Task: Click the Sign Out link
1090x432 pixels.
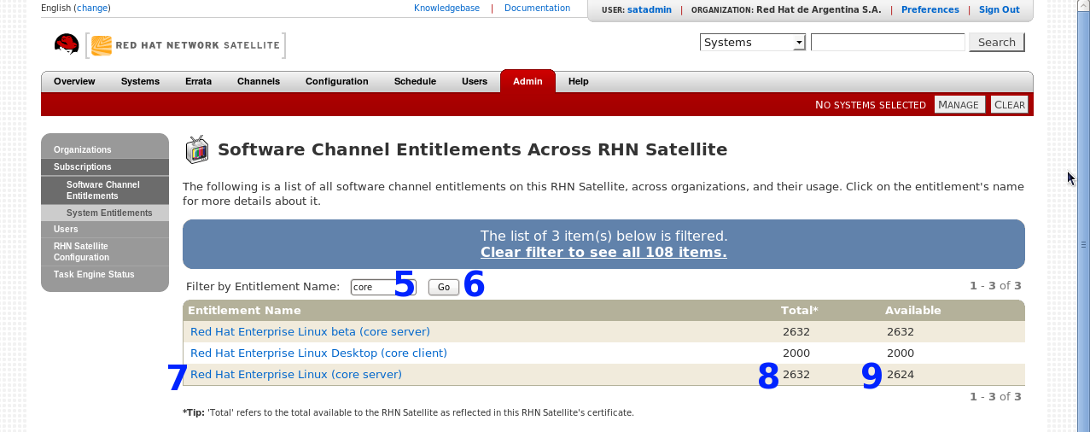Action: [x=999, y=10]
